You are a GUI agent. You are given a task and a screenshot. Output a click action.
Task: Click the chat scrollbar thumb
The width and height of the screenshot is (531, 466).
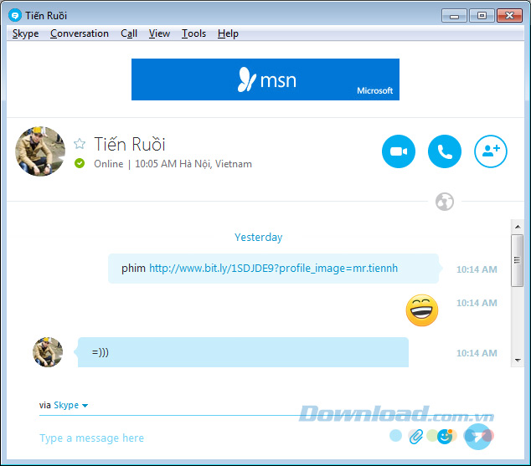[517, 260]
